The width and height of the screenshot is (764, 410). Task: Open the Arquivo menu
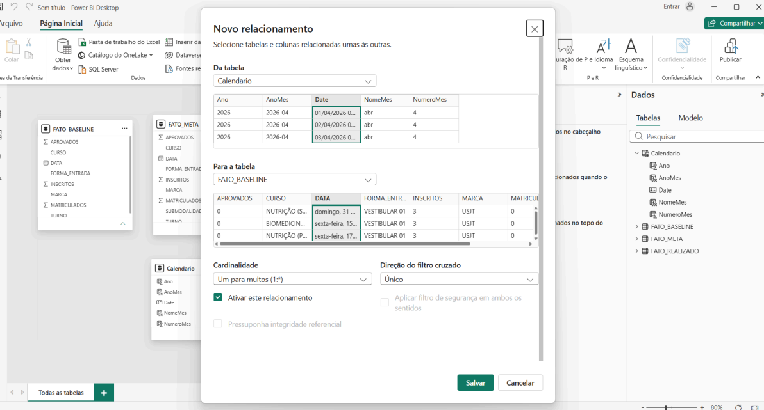coord(11,23)
